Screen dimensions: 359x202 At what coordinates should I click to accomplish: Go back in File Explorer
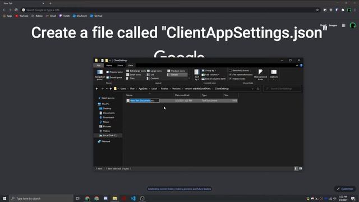click(97, 89)
